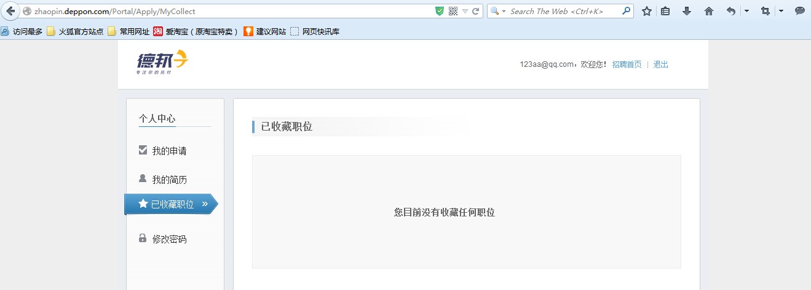
Task: Click the 招聘首页 link
Action: click(x=627, y=64)
